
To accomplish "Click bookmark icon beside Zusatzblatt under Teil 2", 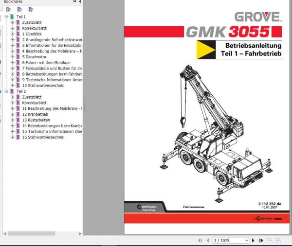I will [x=18, y=97].
